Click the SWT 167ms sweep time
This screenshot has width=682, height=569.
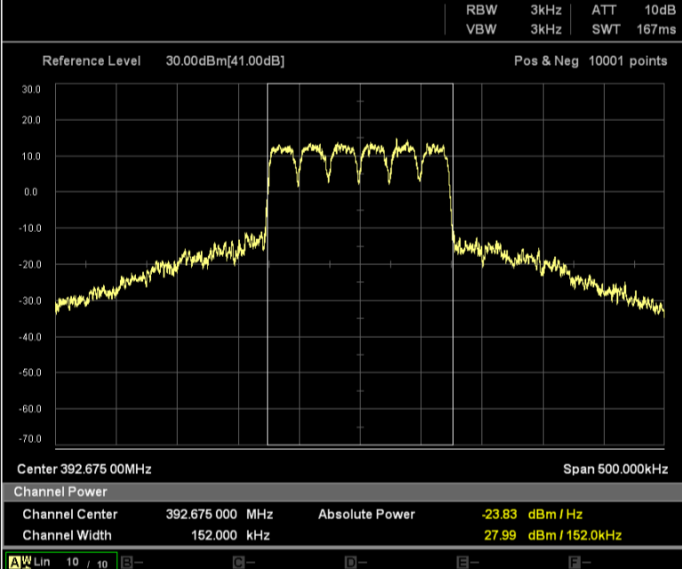(633, 29)
